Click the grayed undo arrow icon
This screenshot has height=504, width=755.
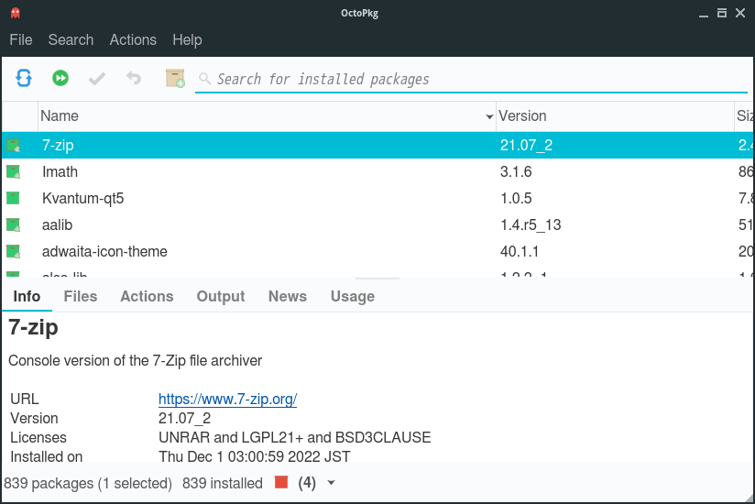[134, 78]
